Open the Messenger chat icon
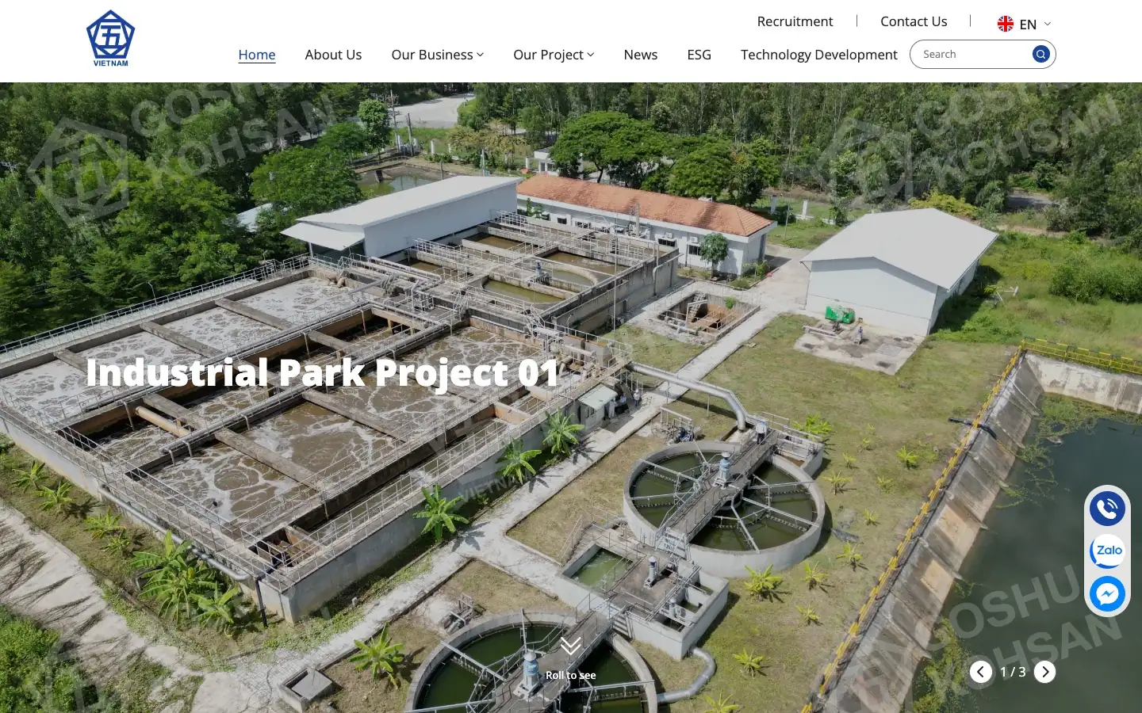Image resolution: width=1142 pixels, height=713 pixels. 1107,593
